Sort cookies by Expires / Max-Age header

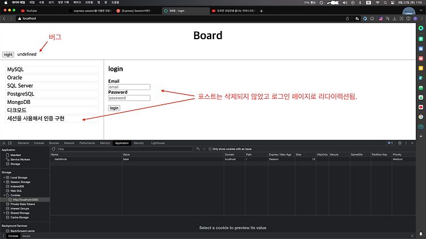click(x=281, y=154)
